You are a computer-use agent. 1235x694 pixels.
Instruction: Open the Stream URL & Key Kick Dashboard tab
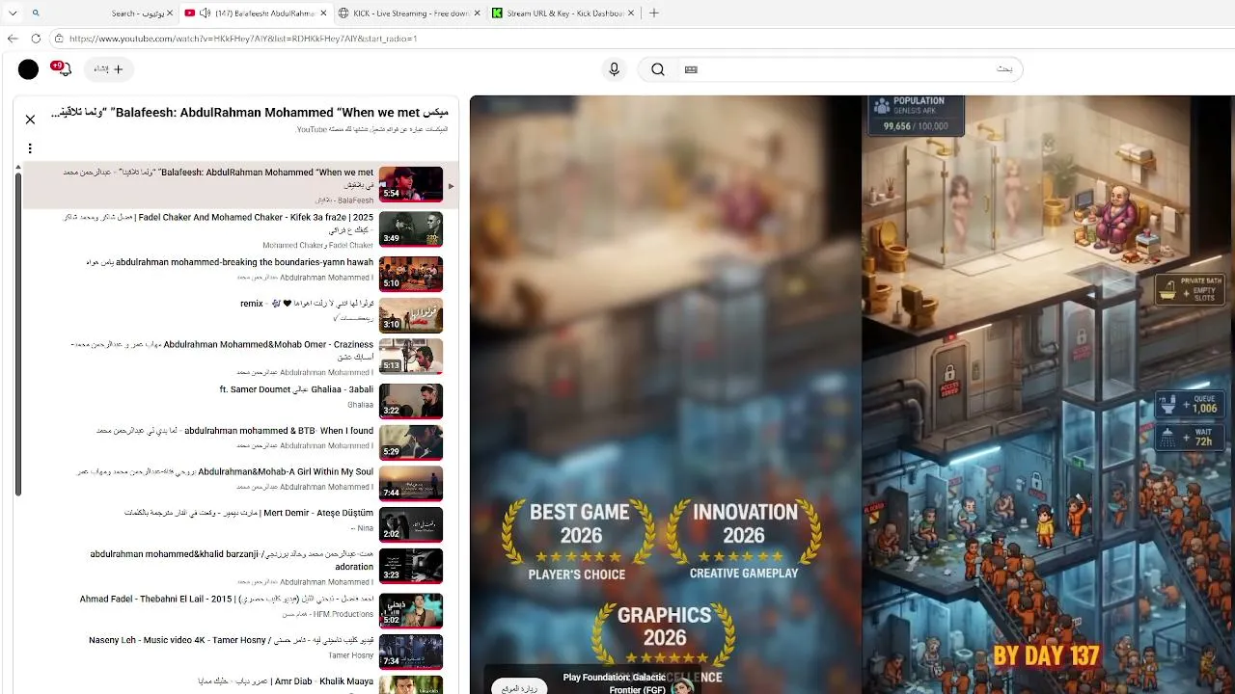click(x=563, y=13)
